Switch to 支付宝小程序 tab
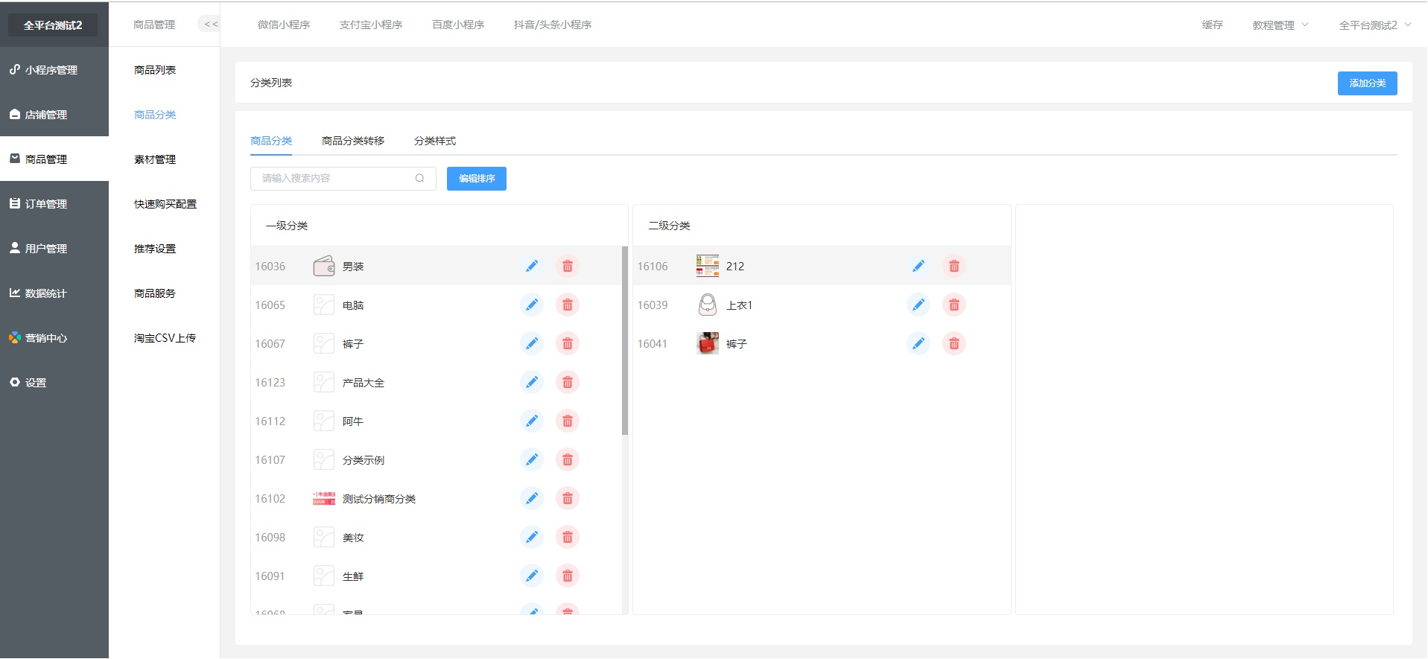The width and height of the screenshot is (1428, 659). [x=371, y=25]
